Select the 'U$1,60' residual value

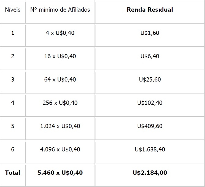(x=150, y=33)
